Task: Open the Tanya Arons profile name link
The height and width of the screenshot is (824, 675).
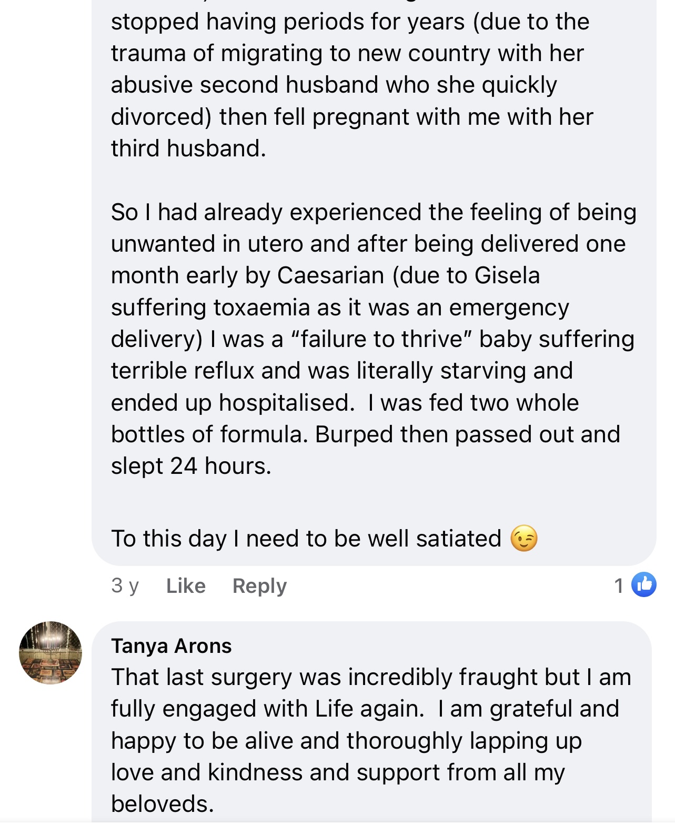Action: [x=171, y=646]
